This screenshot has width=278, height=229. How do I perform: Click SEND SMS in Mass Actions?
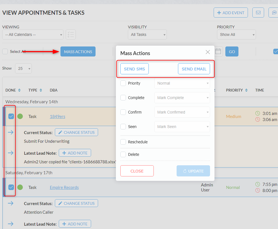point(134,69)
